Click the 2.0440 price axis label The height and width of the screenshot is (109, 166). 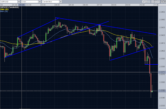point(162,20)
